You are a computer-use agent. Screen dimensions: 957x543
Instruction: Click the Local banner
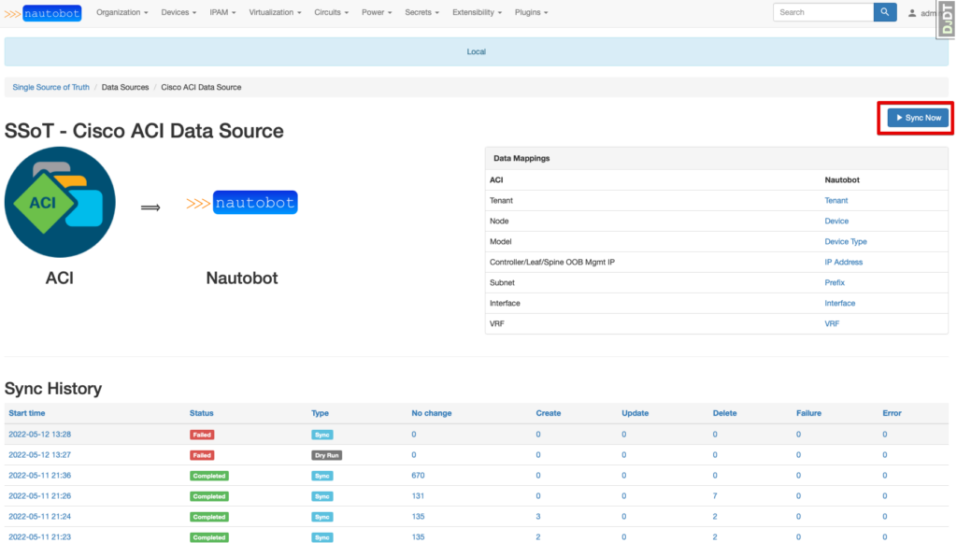[476, 51]
